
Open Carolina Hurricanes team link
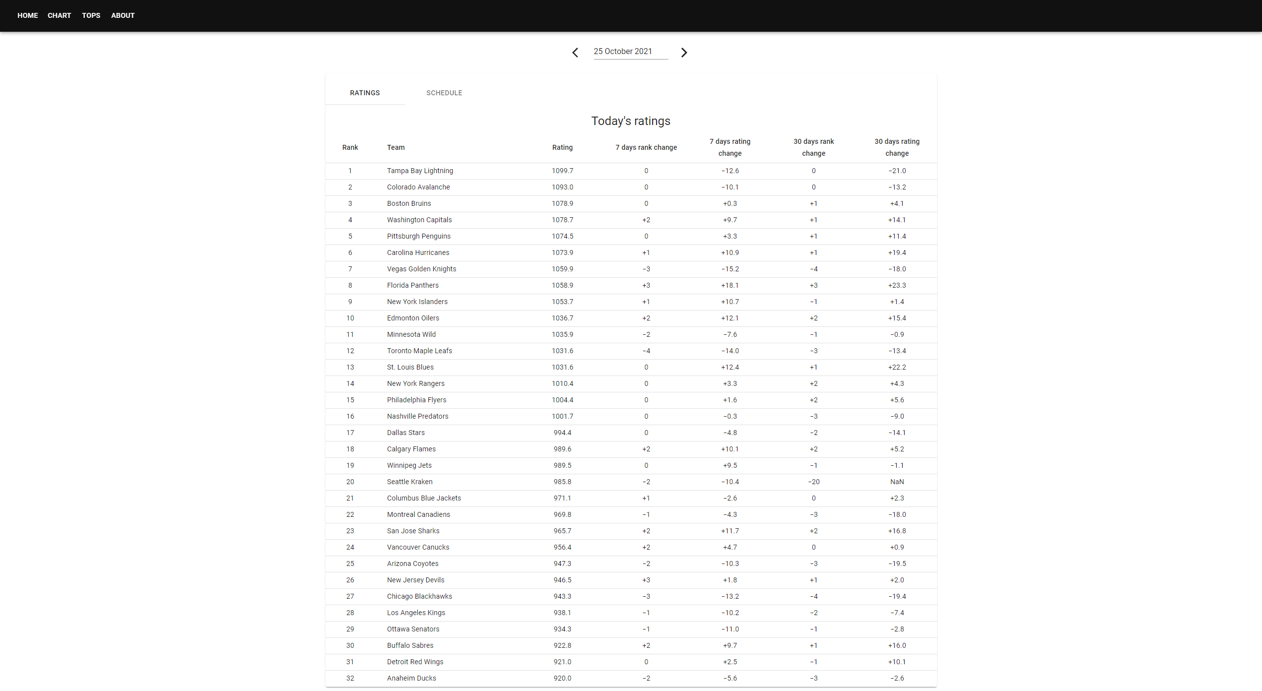[x=418, y=252]
